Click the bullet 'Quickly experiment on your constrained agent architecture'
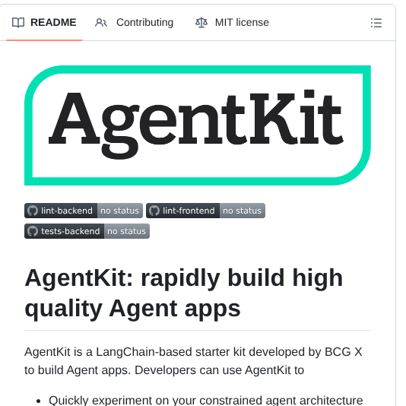This screenshot has width=406, height=406. pos(205,400)
